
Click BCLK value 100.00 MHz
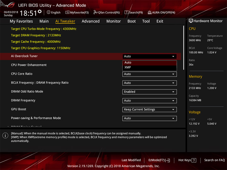click(196, 53)
